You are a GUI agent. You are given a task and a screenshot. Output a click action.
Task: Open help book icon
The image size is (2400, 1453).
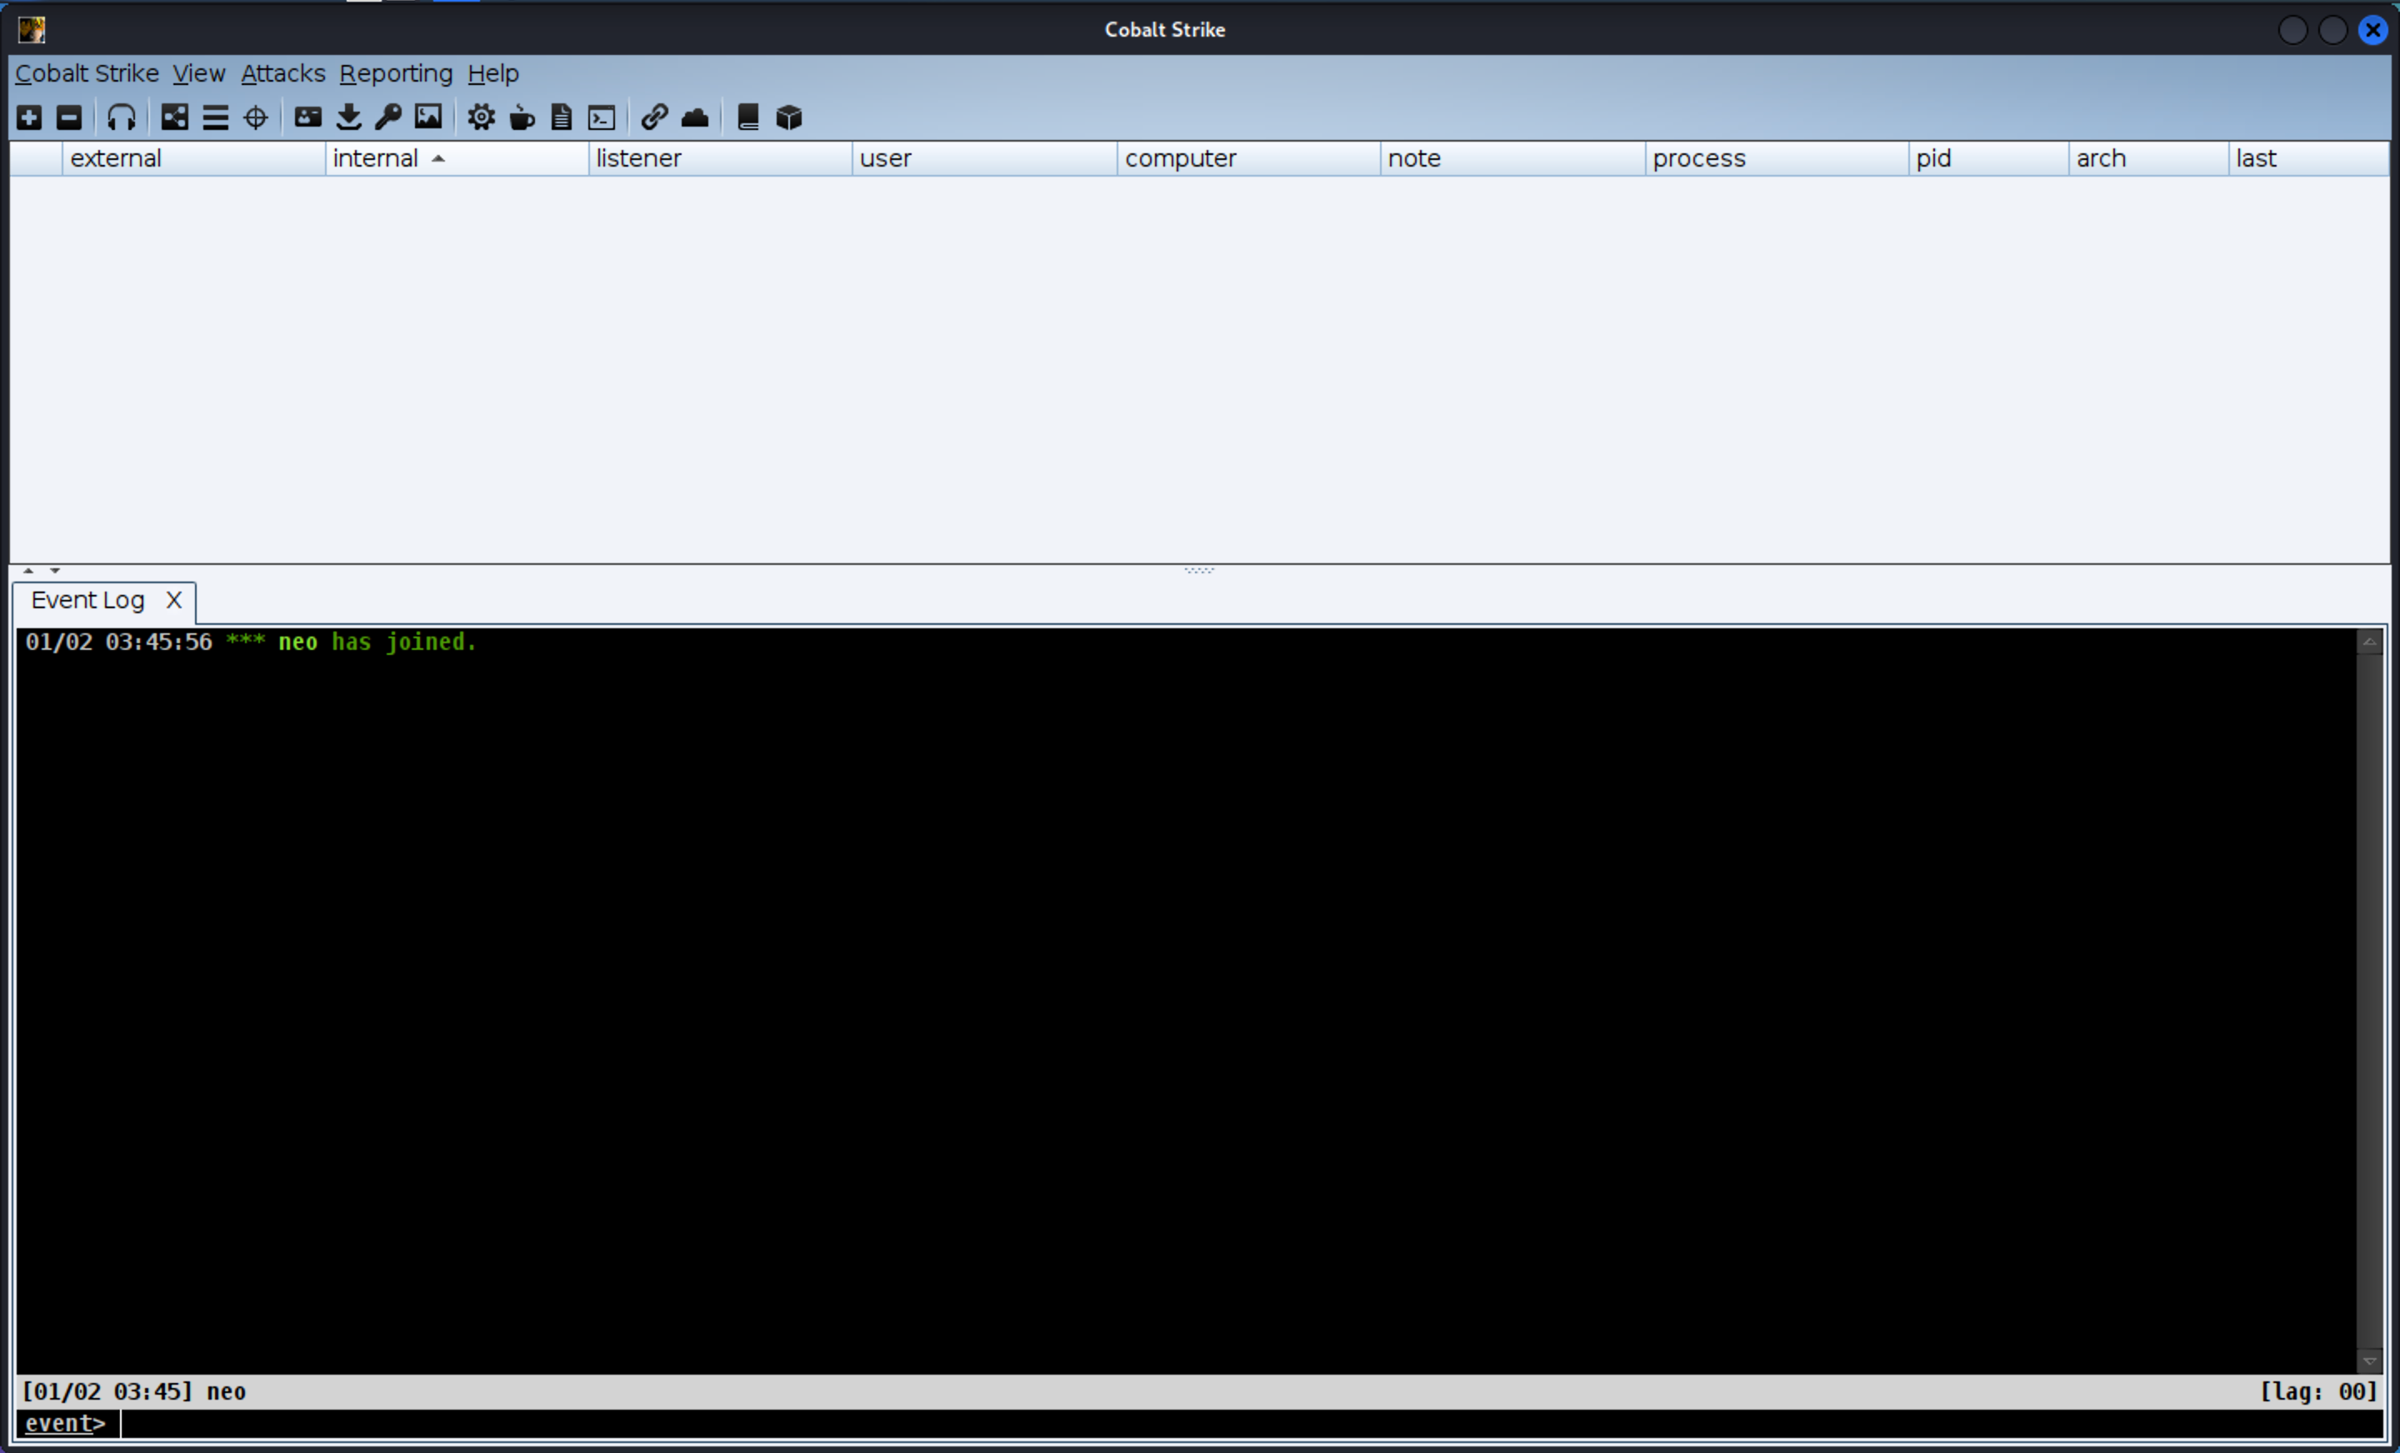click(x=748, y=117)
